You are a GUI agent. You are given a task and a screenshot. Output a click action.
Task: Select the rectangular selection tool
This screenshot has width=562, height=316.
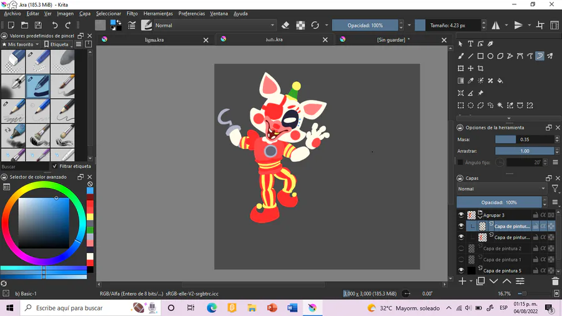click(461, 106)
